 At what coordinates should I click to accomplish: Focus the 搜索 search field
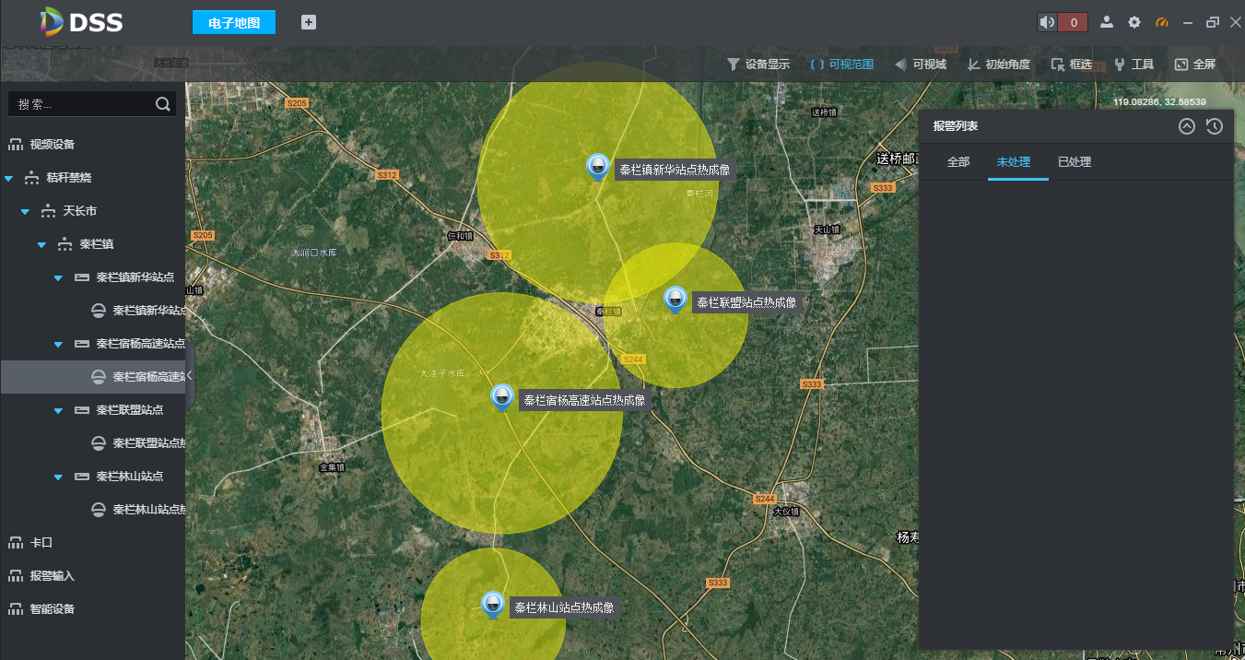point(92,104)
